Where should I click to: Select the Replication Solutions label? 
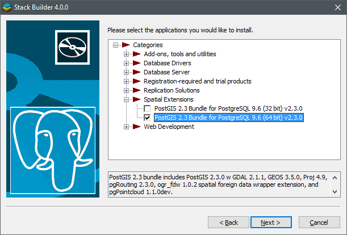point(172,90)
